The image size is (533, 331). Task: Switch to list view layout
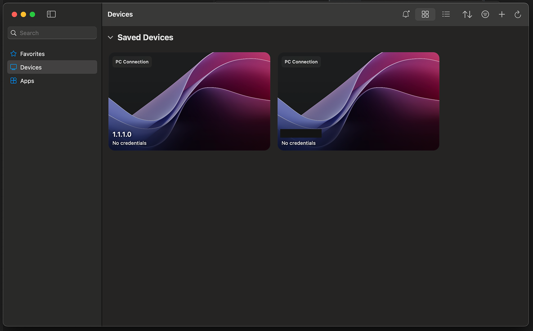[x=446, y=14]
